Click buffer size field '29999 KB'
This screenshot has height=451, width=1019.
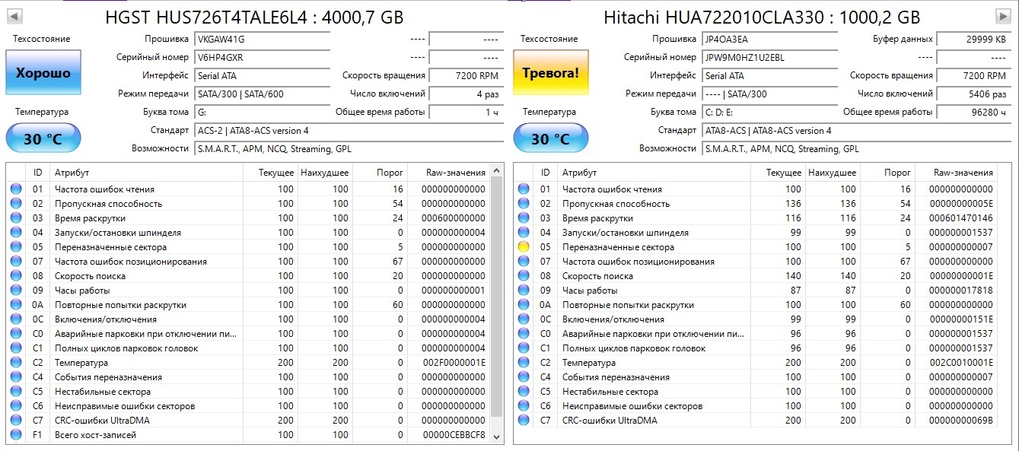[973, 40]
